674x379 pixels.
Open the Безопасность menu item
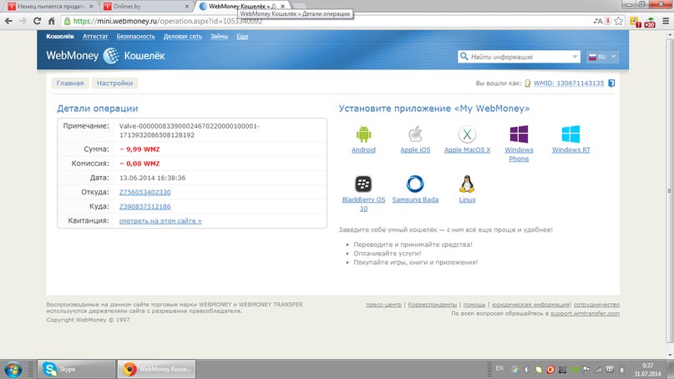click(135, 37)
